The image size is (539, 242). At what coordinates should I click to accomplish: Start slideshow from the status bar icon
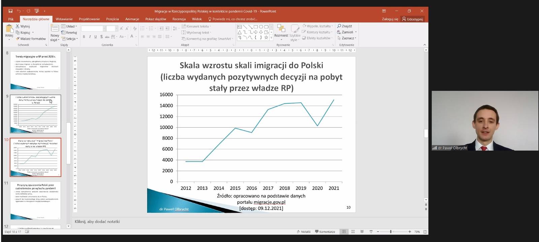(371, 232)
